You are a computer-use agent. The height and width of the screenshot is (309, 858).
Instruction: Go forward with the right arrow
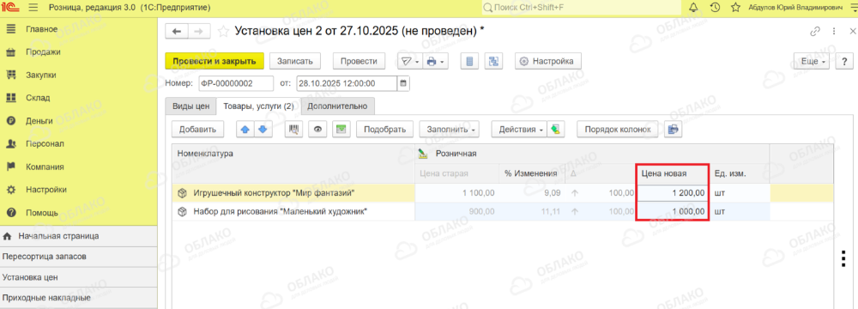pyautogui.click(x=199, y=32)
